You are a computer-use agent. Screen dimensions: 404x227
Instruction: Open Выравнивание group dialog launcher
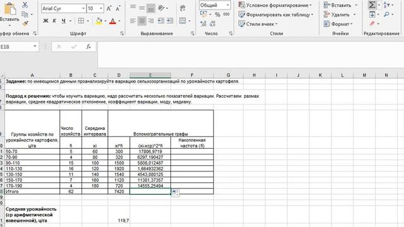click(x=192, y=33)
